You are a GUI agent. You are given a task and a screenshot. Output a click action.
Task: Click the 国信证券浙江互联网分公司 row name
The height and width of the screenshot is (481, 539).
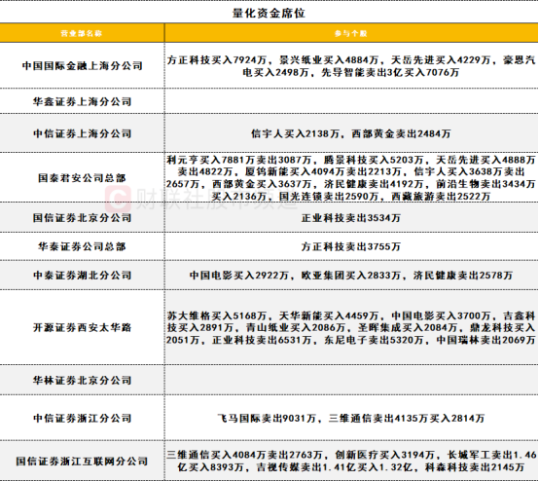click(x=82, y=462)
